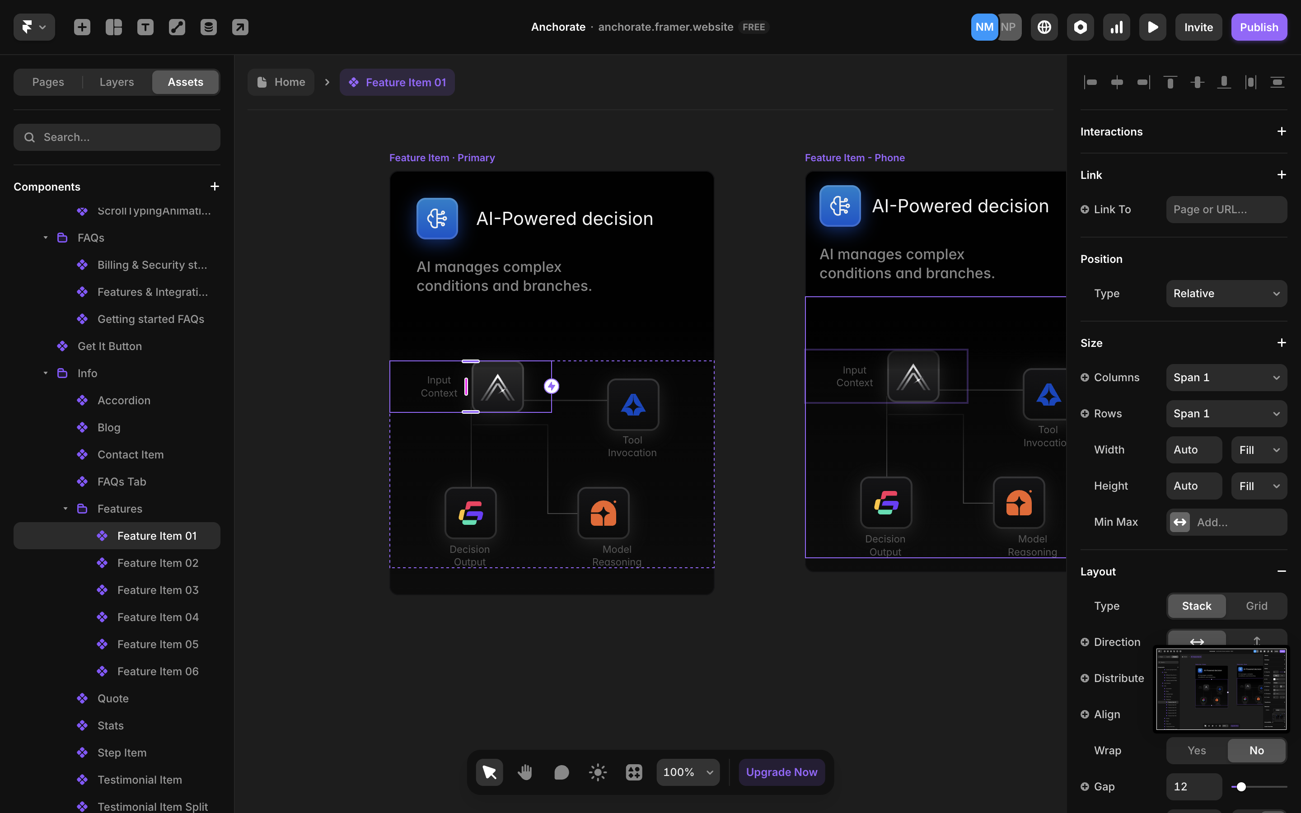Toggle the sun light/dark canvas icon
Screen dimensions: 1301x813
click(x=597, y=772)
